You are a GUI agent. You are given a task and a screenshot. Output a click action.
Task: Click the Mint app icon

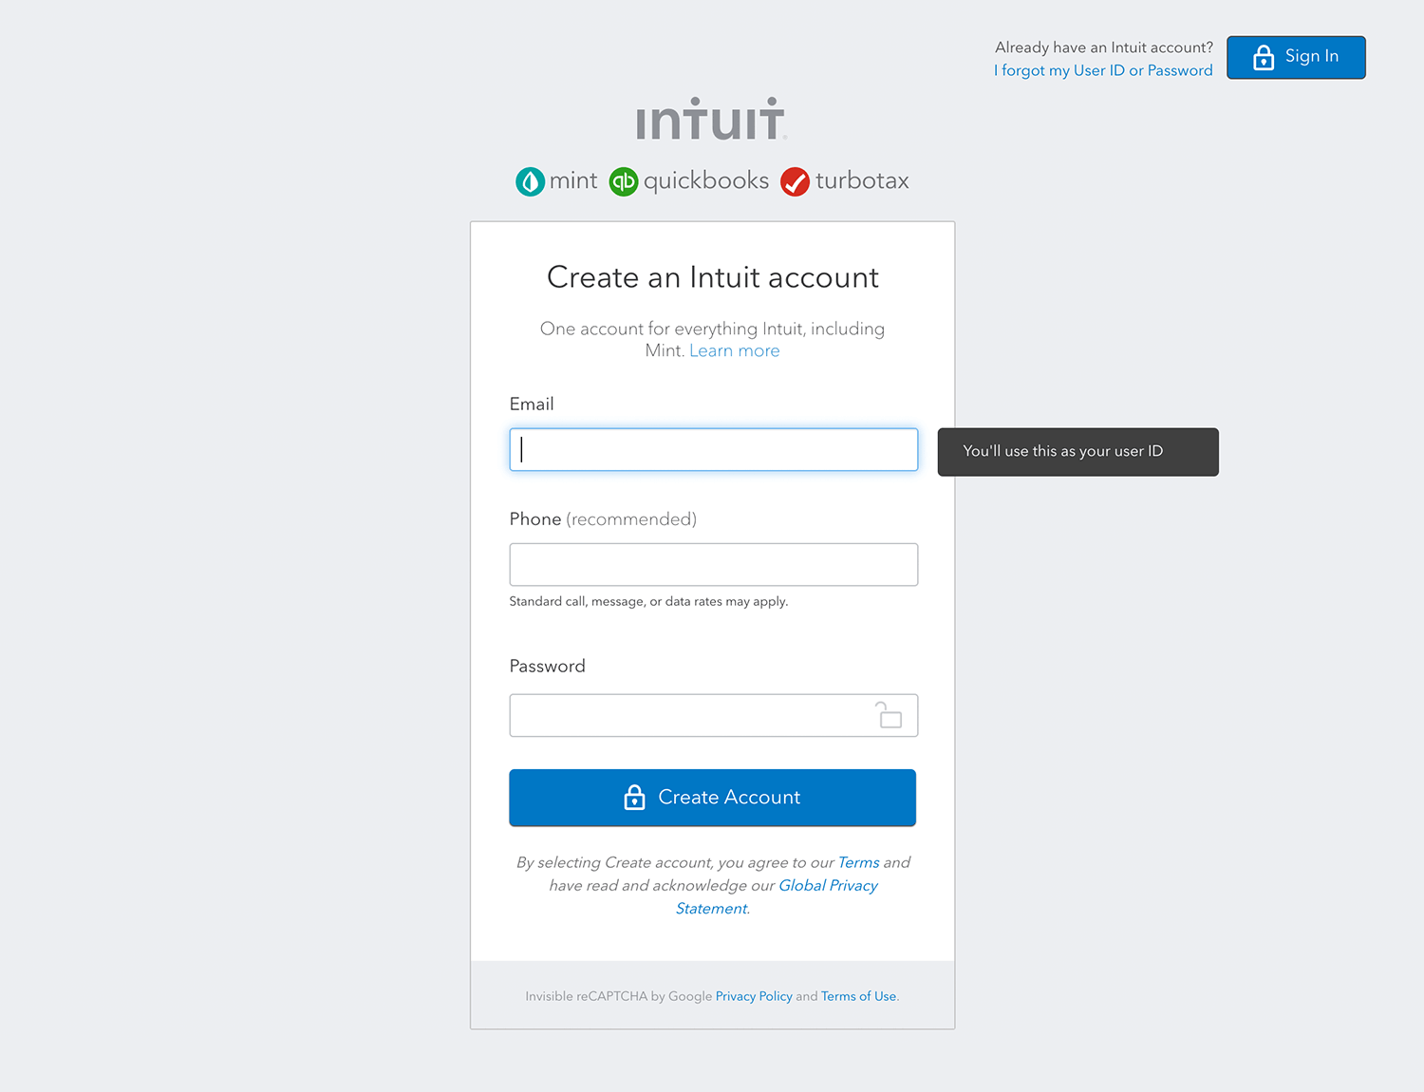point(530,181)
